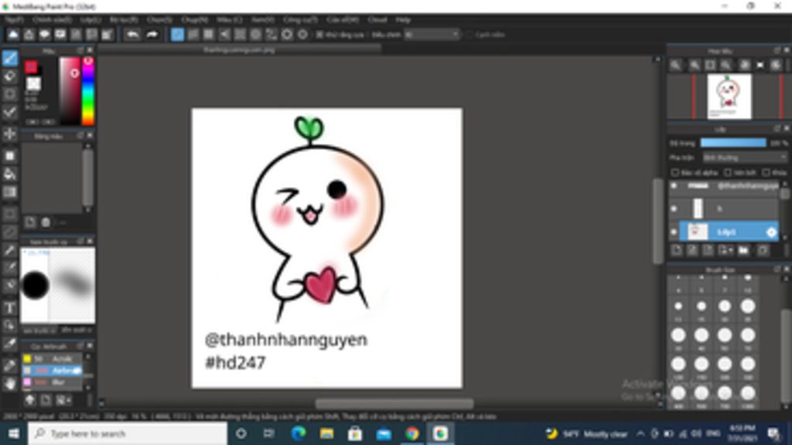Hide the @thanhnhannguyen text layer
The width and height of the screenshot is (792, 445).
[x=674, y=186]
